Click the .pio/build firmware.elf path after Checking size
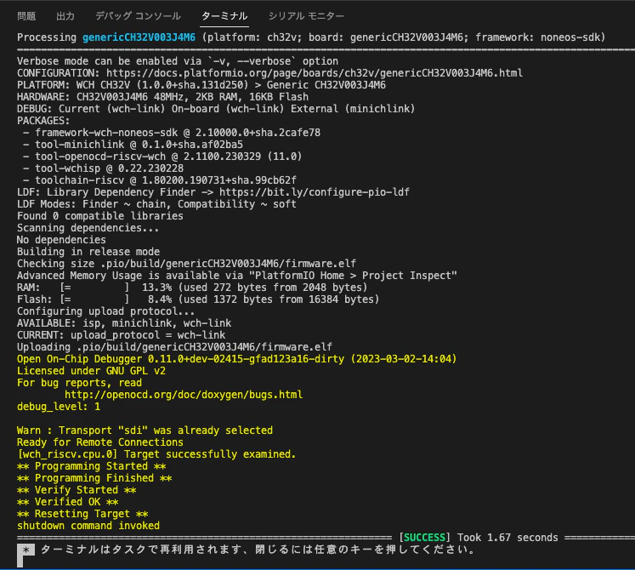Viewport: 635px width, 570px height. click(229, 264)
